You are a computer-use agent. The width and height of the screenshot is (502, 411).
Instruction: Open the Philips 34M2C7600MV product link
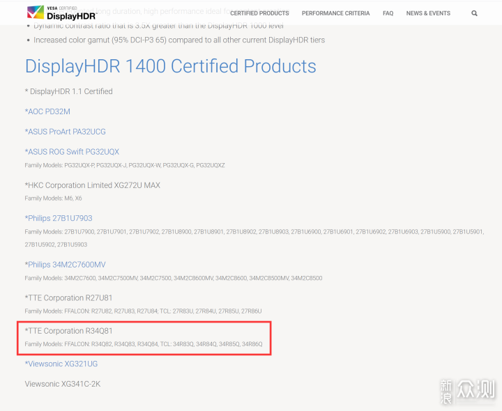(x=66, y=265)
